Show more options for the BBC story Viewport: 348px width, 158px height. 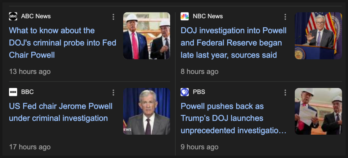(113, 93)
